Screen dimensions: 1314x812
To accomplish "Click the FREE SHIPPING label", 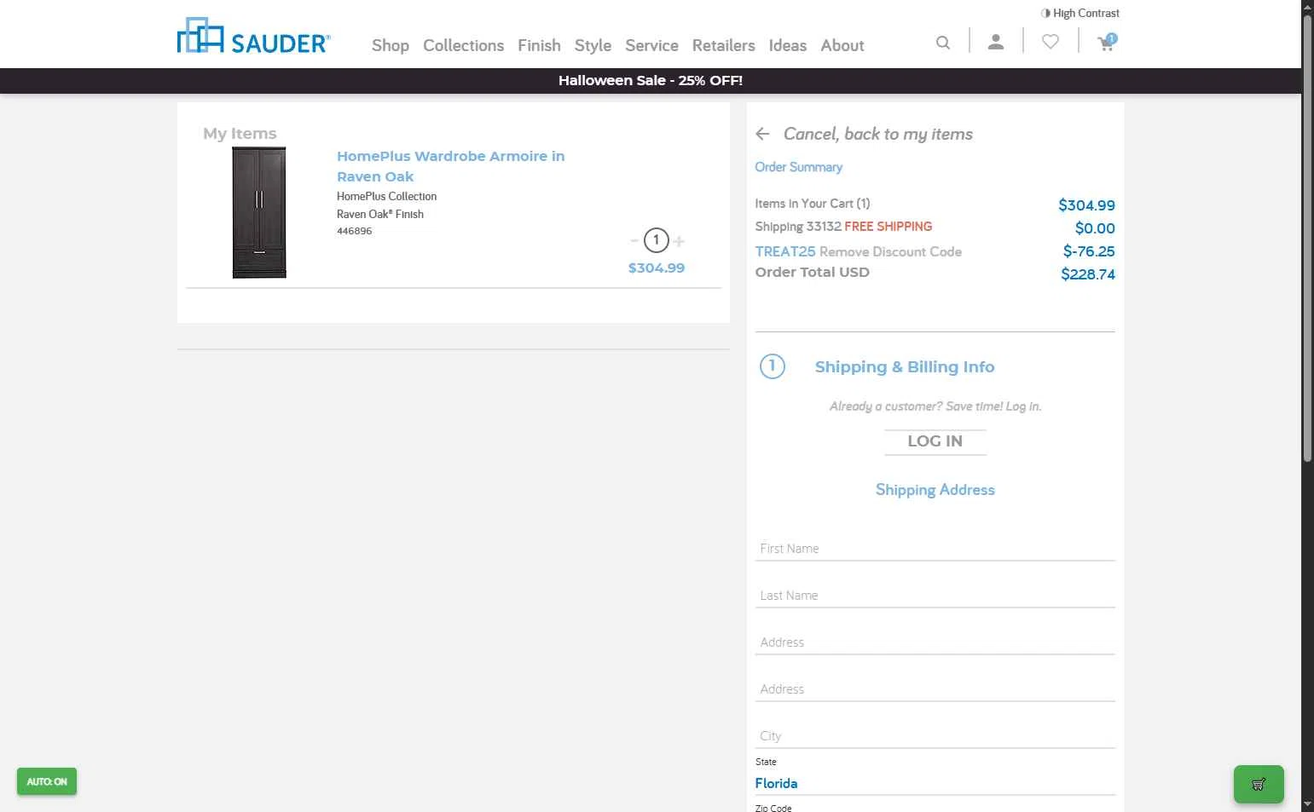I will point(888,227).
